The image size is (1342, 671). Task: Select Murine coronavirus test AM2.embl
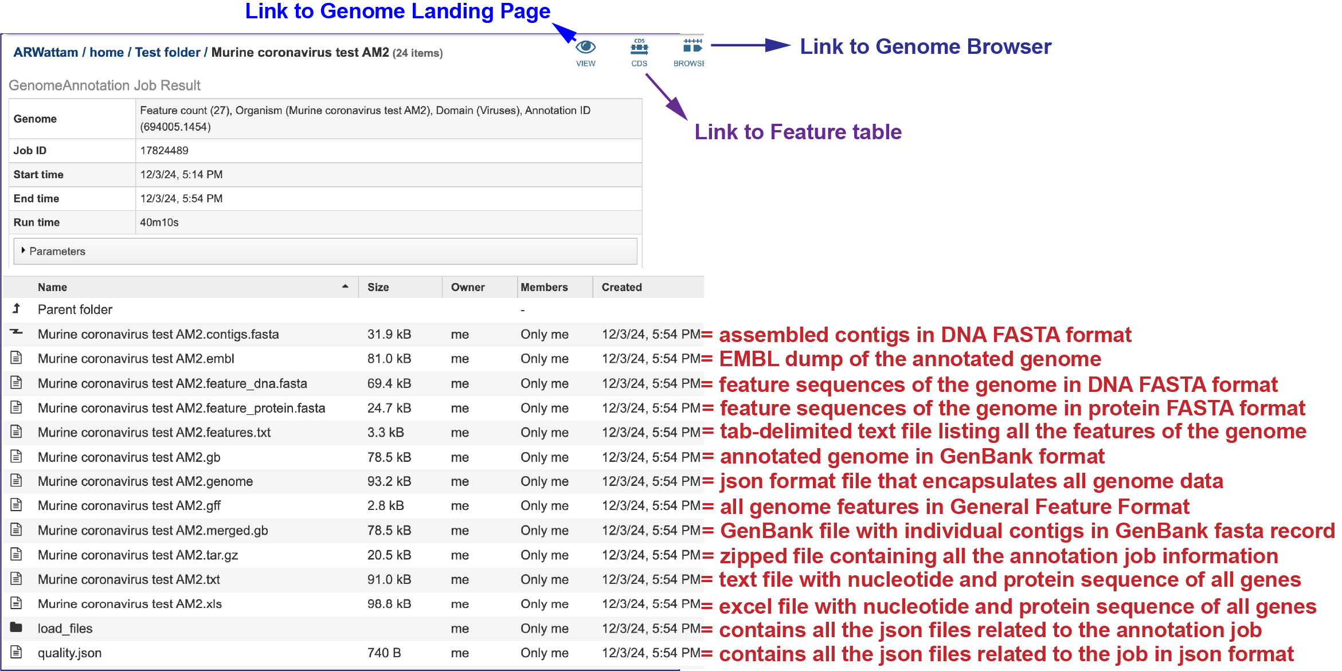coord(136,359)
